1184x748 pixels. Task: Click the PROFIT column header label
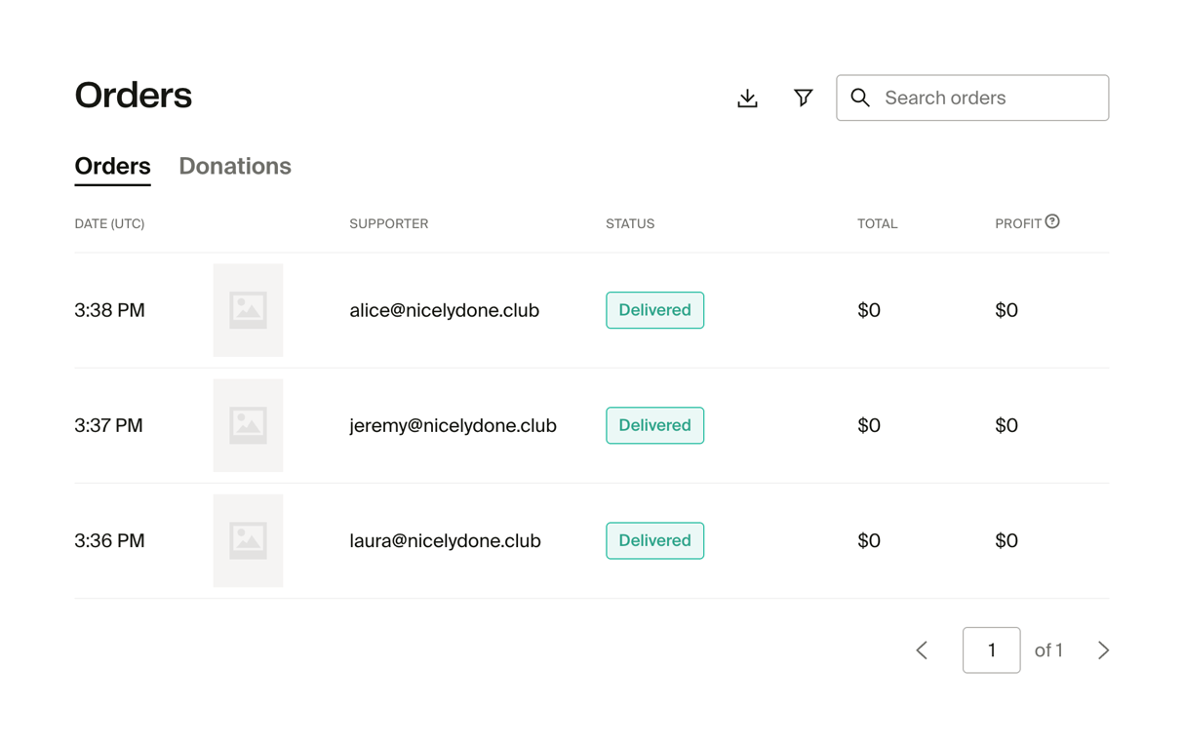1018,223
